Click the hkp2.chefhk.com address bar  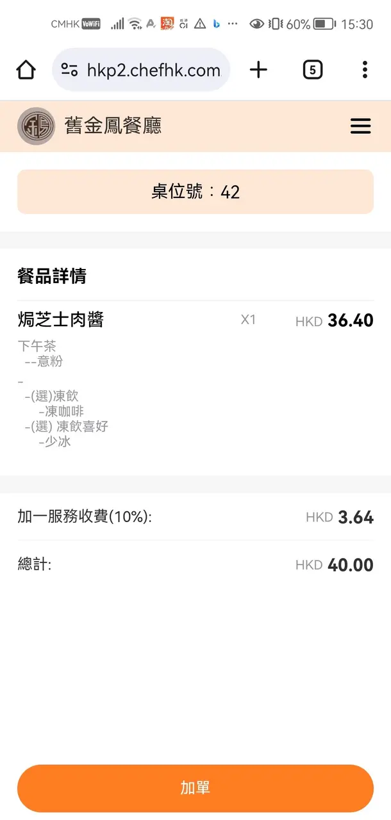click(x=154, y=70)
